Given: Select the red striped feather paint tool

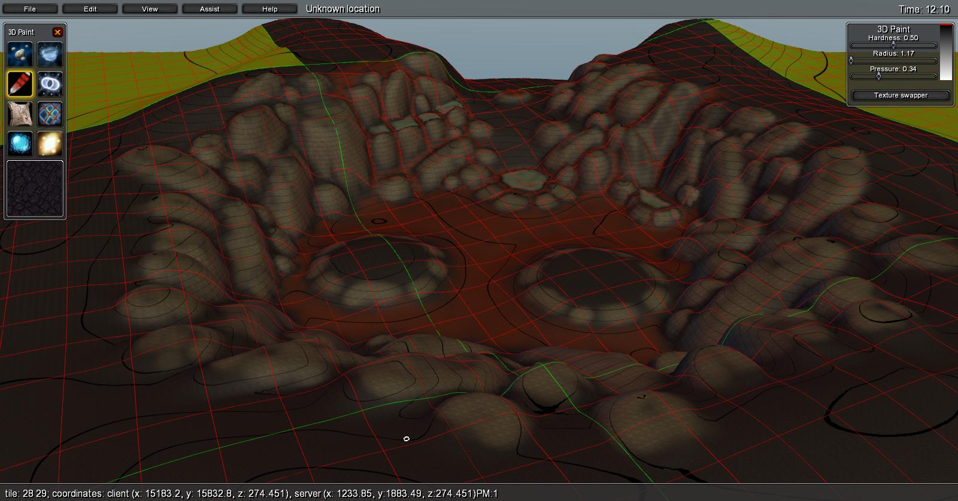Looking at the screenshot, I should point(20,84).
